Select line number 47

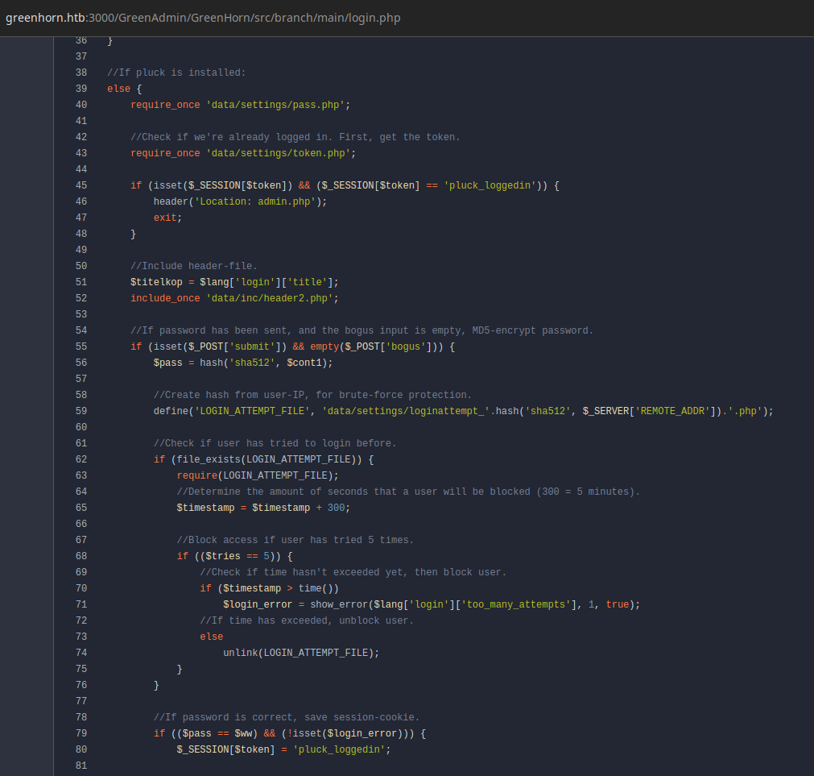(81, 218)
